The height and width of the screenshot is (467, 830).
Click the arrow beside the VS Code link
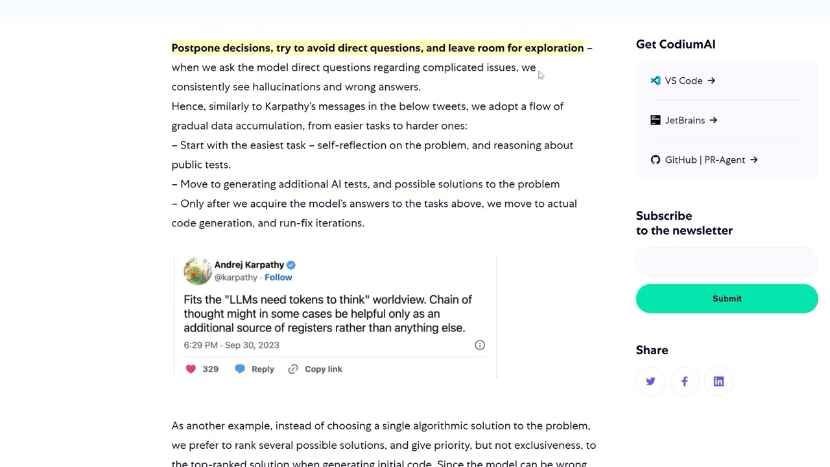coord(711,80)
